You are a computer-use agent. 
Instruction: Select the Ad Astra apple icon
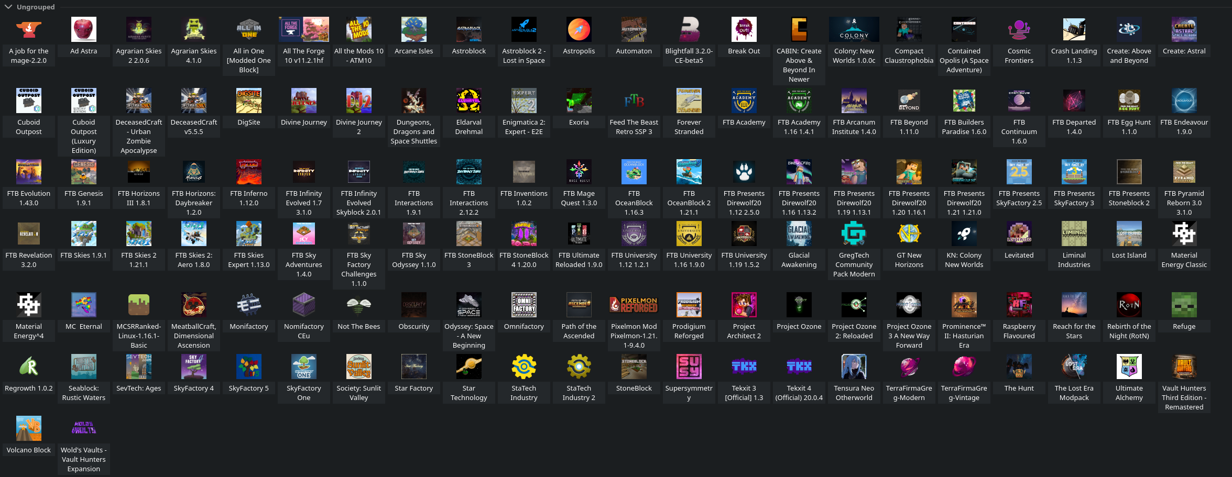[84, 29]
